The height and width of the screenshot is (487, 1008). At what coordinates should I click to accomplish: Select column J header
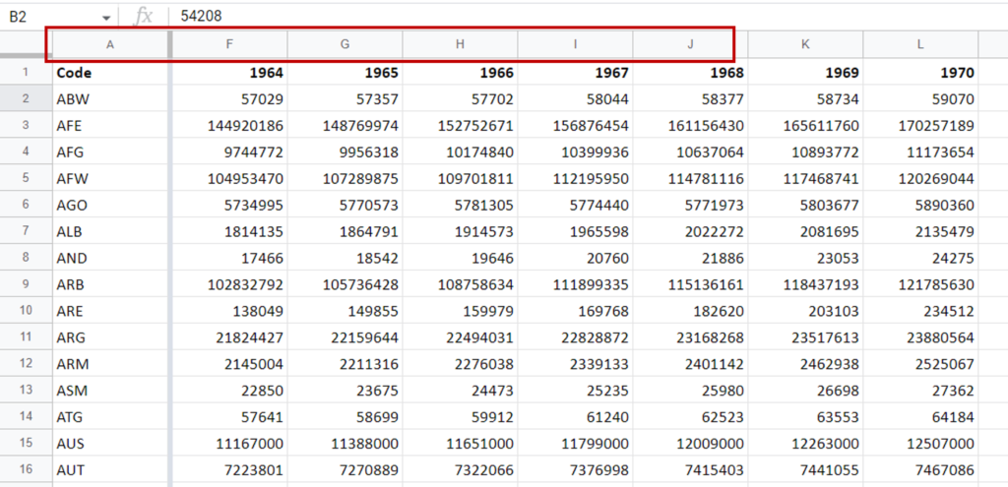point(690,44)
